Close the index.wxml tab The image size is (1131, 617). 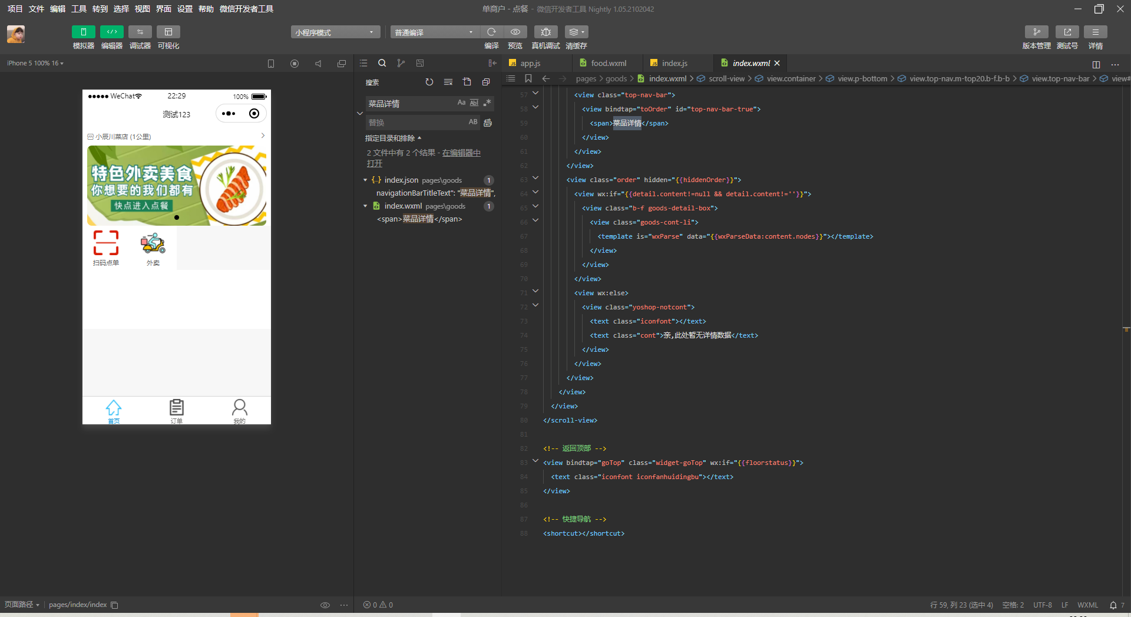777,63
